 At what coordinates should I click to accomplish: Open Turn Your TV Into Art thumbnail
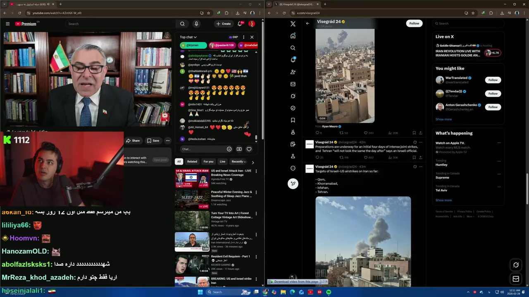192,221
